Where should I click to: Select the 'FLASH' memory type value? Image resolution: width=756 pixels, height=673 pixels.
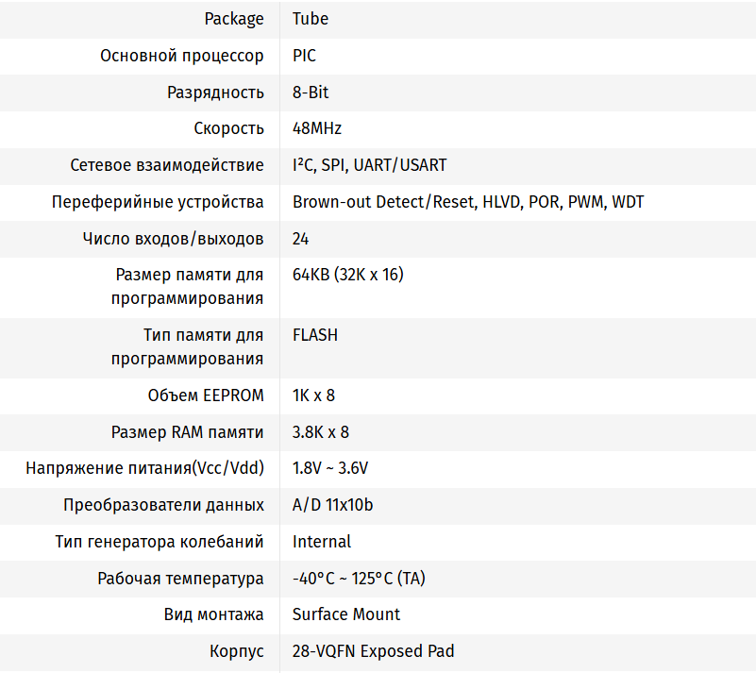point(315,335)
